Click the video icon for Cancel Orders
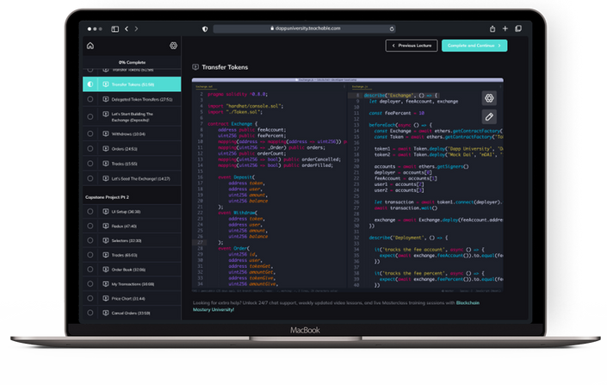Image resolution: width=607 pixels, height=385 pixels. pos(105,313)
